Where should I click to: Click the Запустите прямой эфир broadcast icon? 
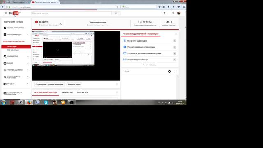point(125,60)
